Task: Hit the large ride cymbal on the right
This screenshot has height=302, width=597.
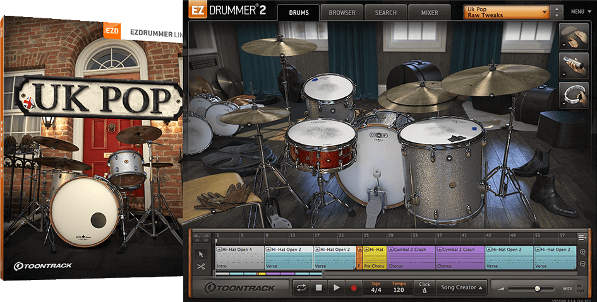Action: (x=495, y=79)
